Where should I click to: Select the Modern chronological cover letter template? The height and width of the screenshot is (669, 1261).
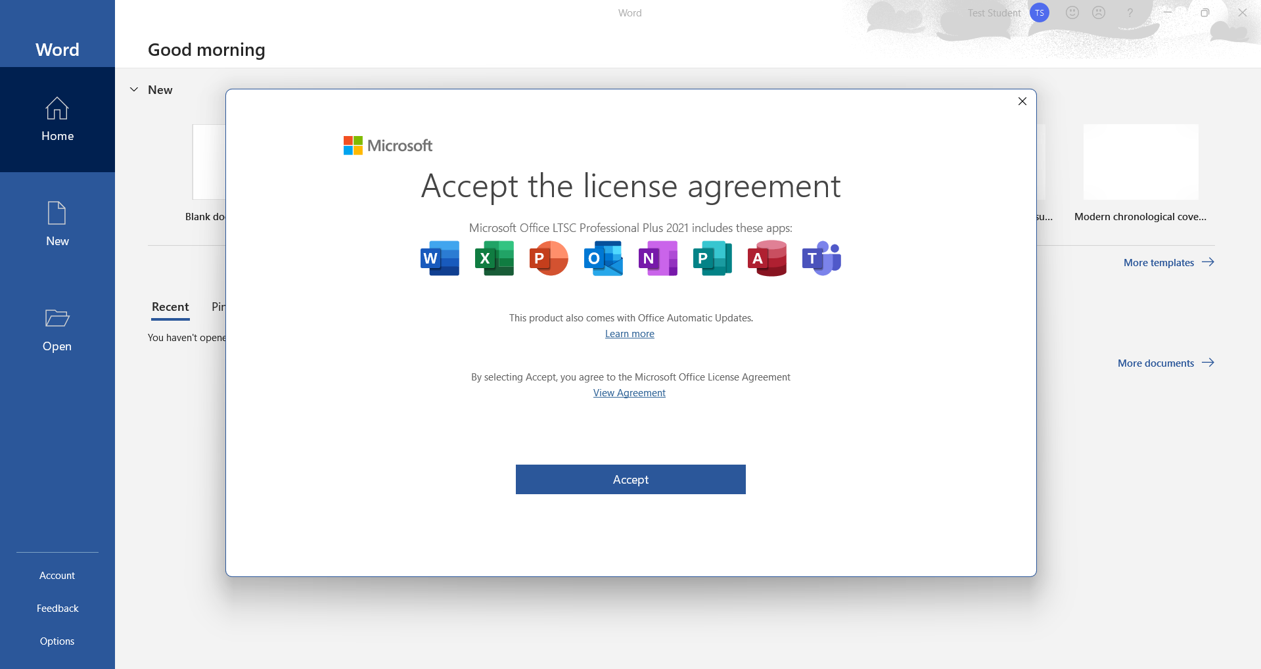[1141, 173]
